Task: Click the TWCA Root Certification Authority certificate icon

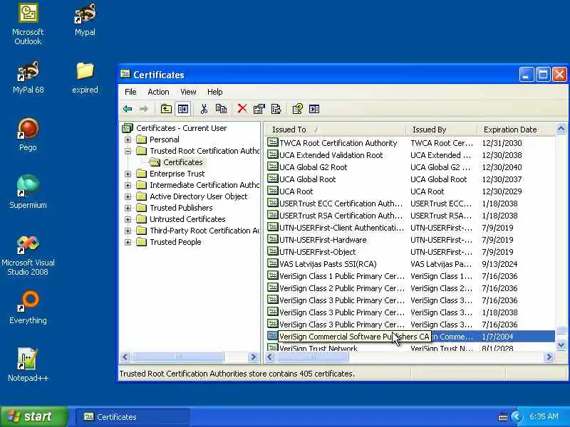Action: click(273, 142)
